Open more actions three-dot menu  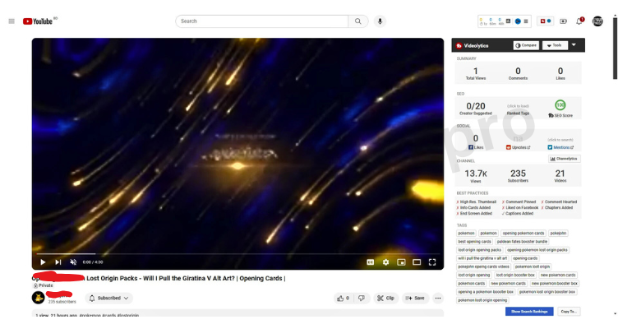[438, 299]
